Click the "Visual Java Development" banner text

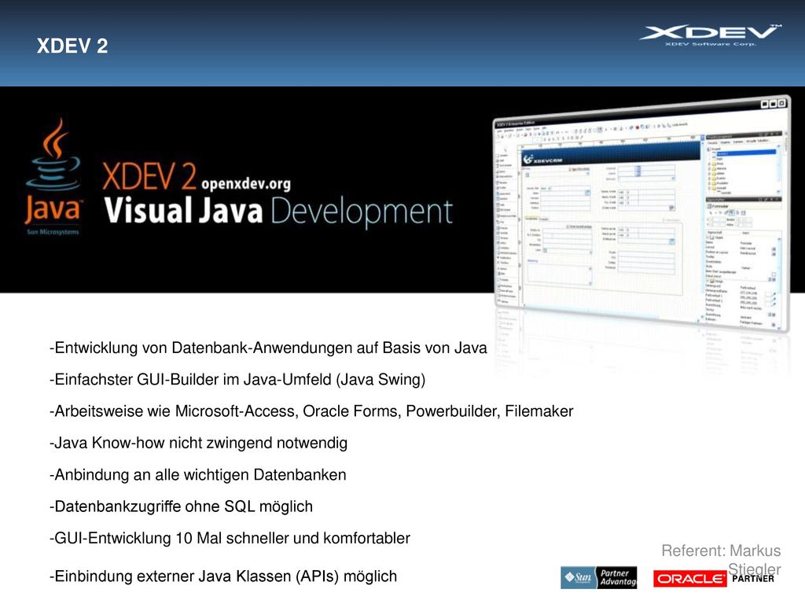(278, 211)
